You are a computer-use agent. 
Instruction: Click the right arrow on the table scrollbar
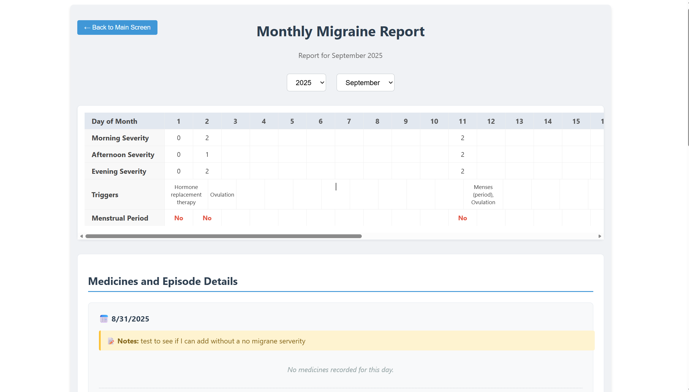(x=600, y=236)
